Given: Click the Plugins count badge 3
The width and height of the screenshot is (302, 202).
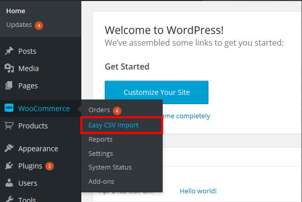Looking at the screenshot, I should (x=49, y=166).
